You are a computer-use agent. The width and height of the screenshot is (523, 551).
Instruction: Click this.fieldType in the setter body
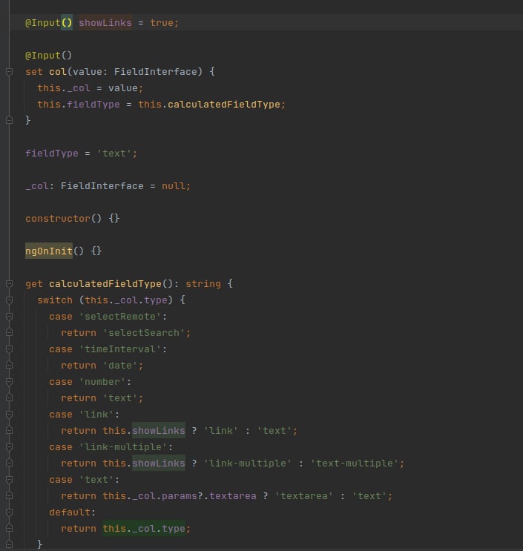pyautogui.click(x=79, y=105)
